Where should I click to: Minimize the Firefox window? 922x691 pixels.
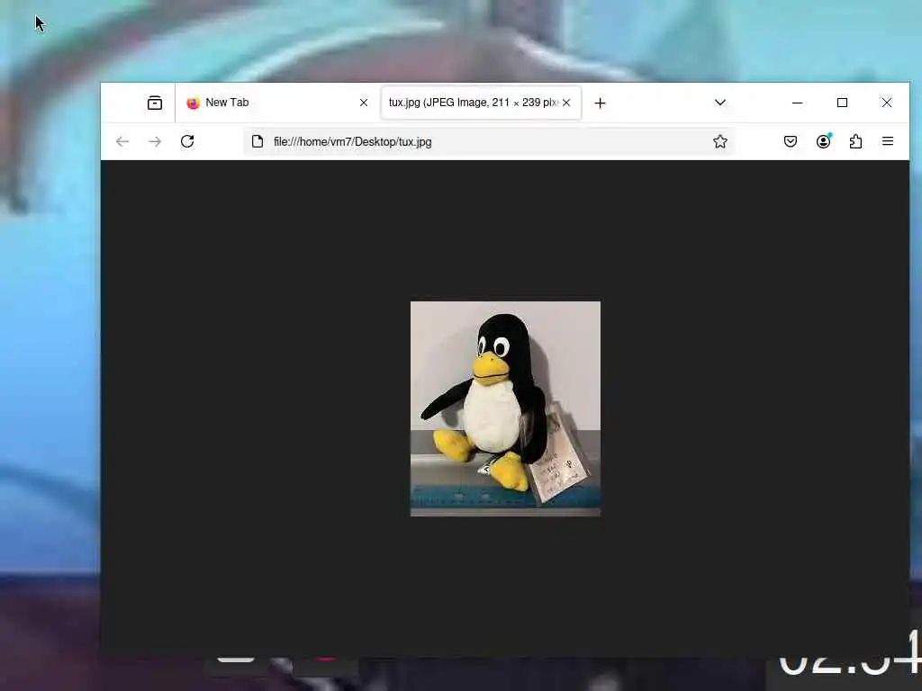tap(798, 103)
